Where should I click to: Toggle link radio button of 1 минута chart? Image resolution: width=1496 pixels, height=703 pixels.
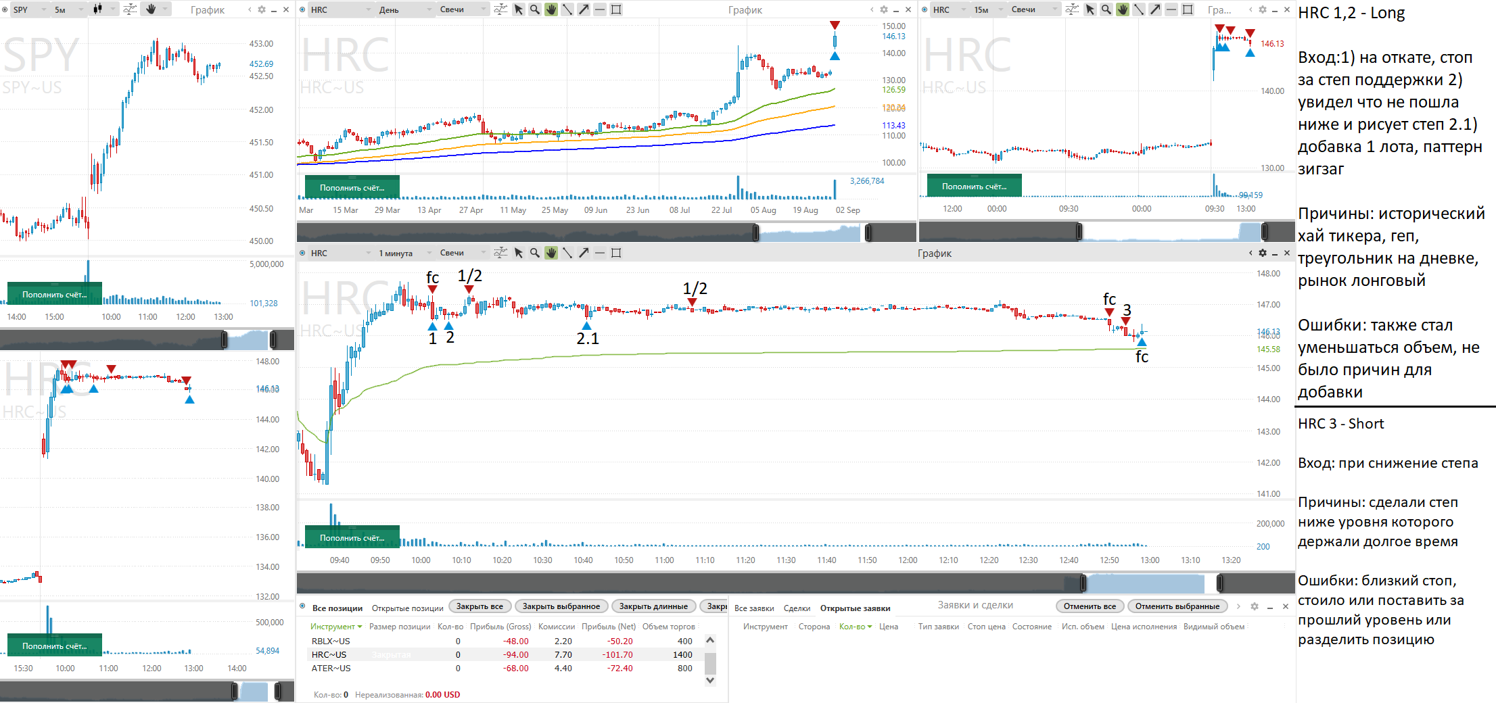pyautogui.click(x=302, y=253)
